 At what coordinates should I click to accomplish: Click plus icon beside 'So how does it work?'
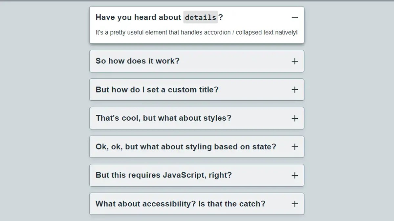coord(295,61)
